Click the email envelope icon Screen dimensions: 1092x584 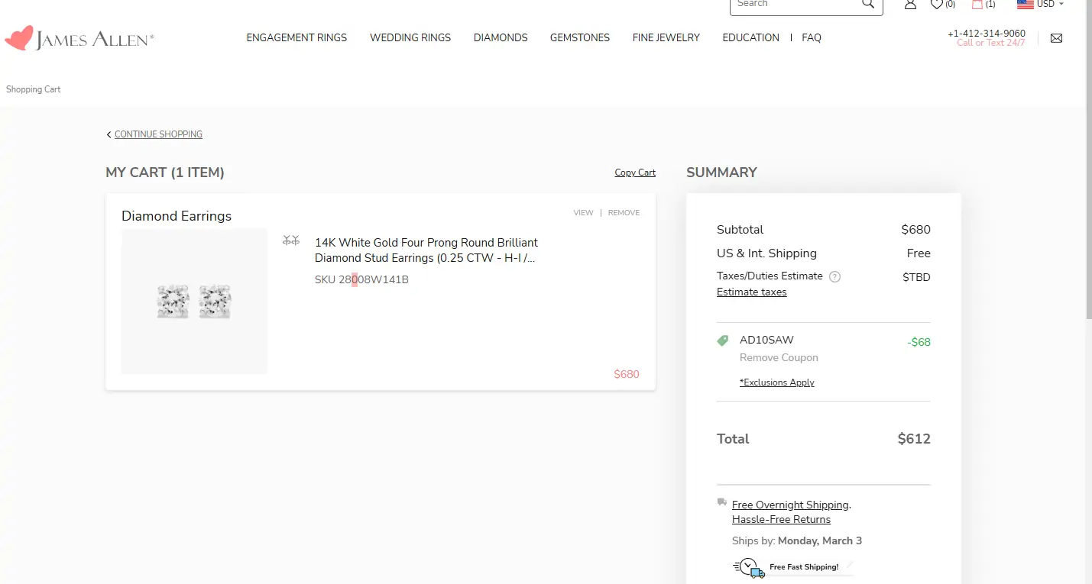[x=1056, y=38]
